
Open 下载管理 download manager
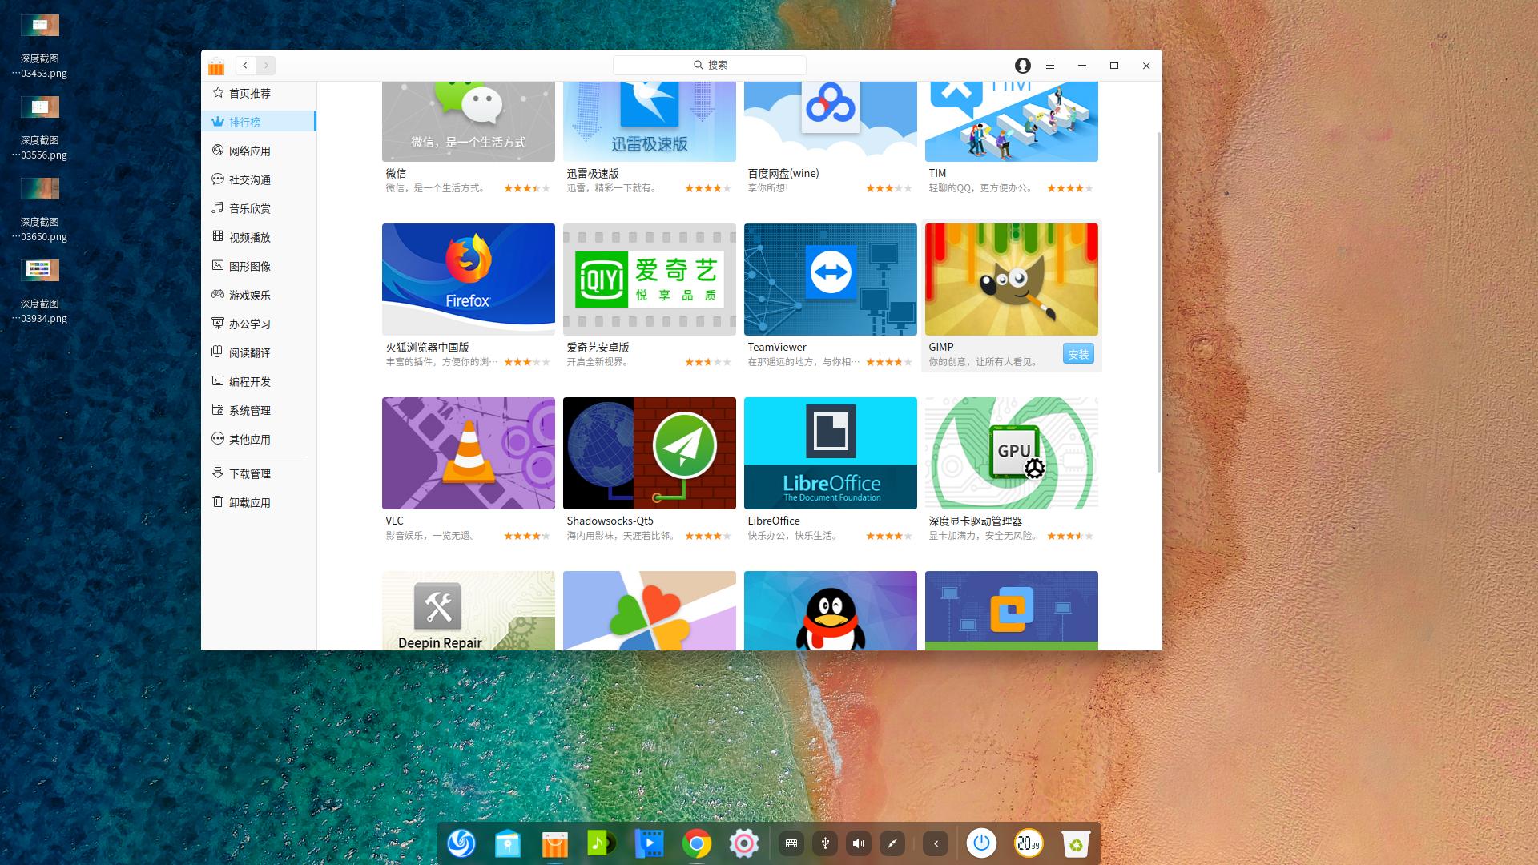click(x=250, y=474)
